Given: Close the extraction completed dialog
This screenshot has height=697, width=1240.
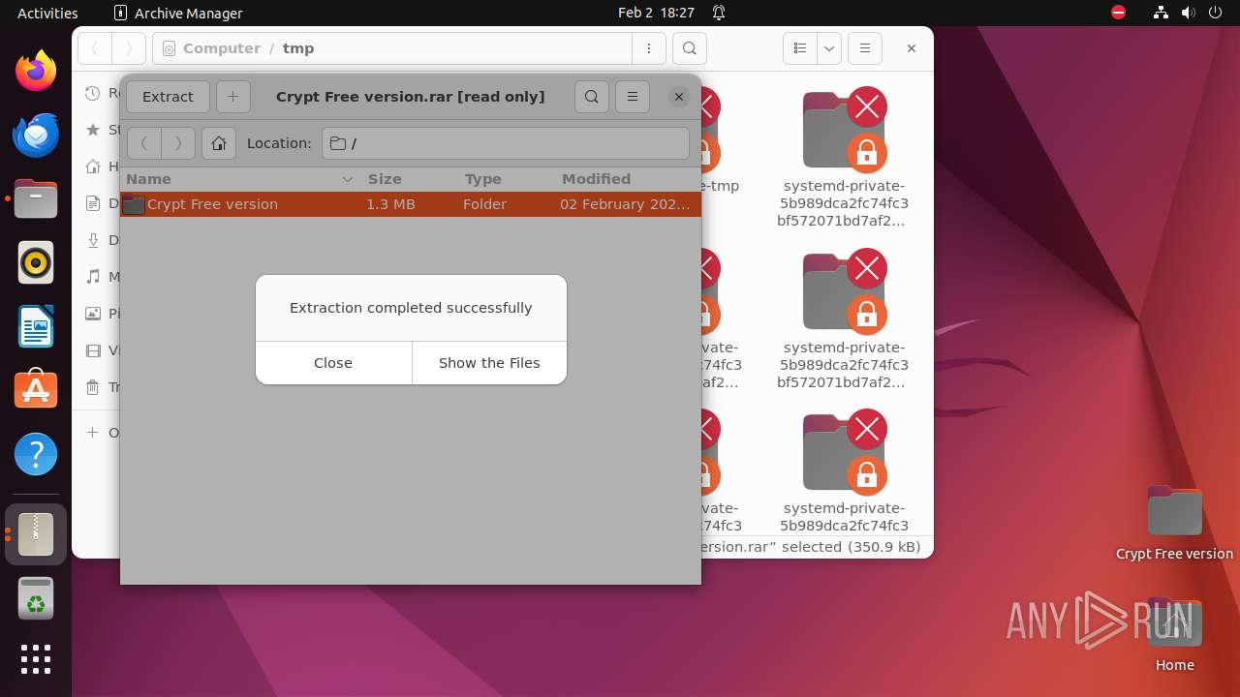Looking at the screenshot, I should (333, 363).
